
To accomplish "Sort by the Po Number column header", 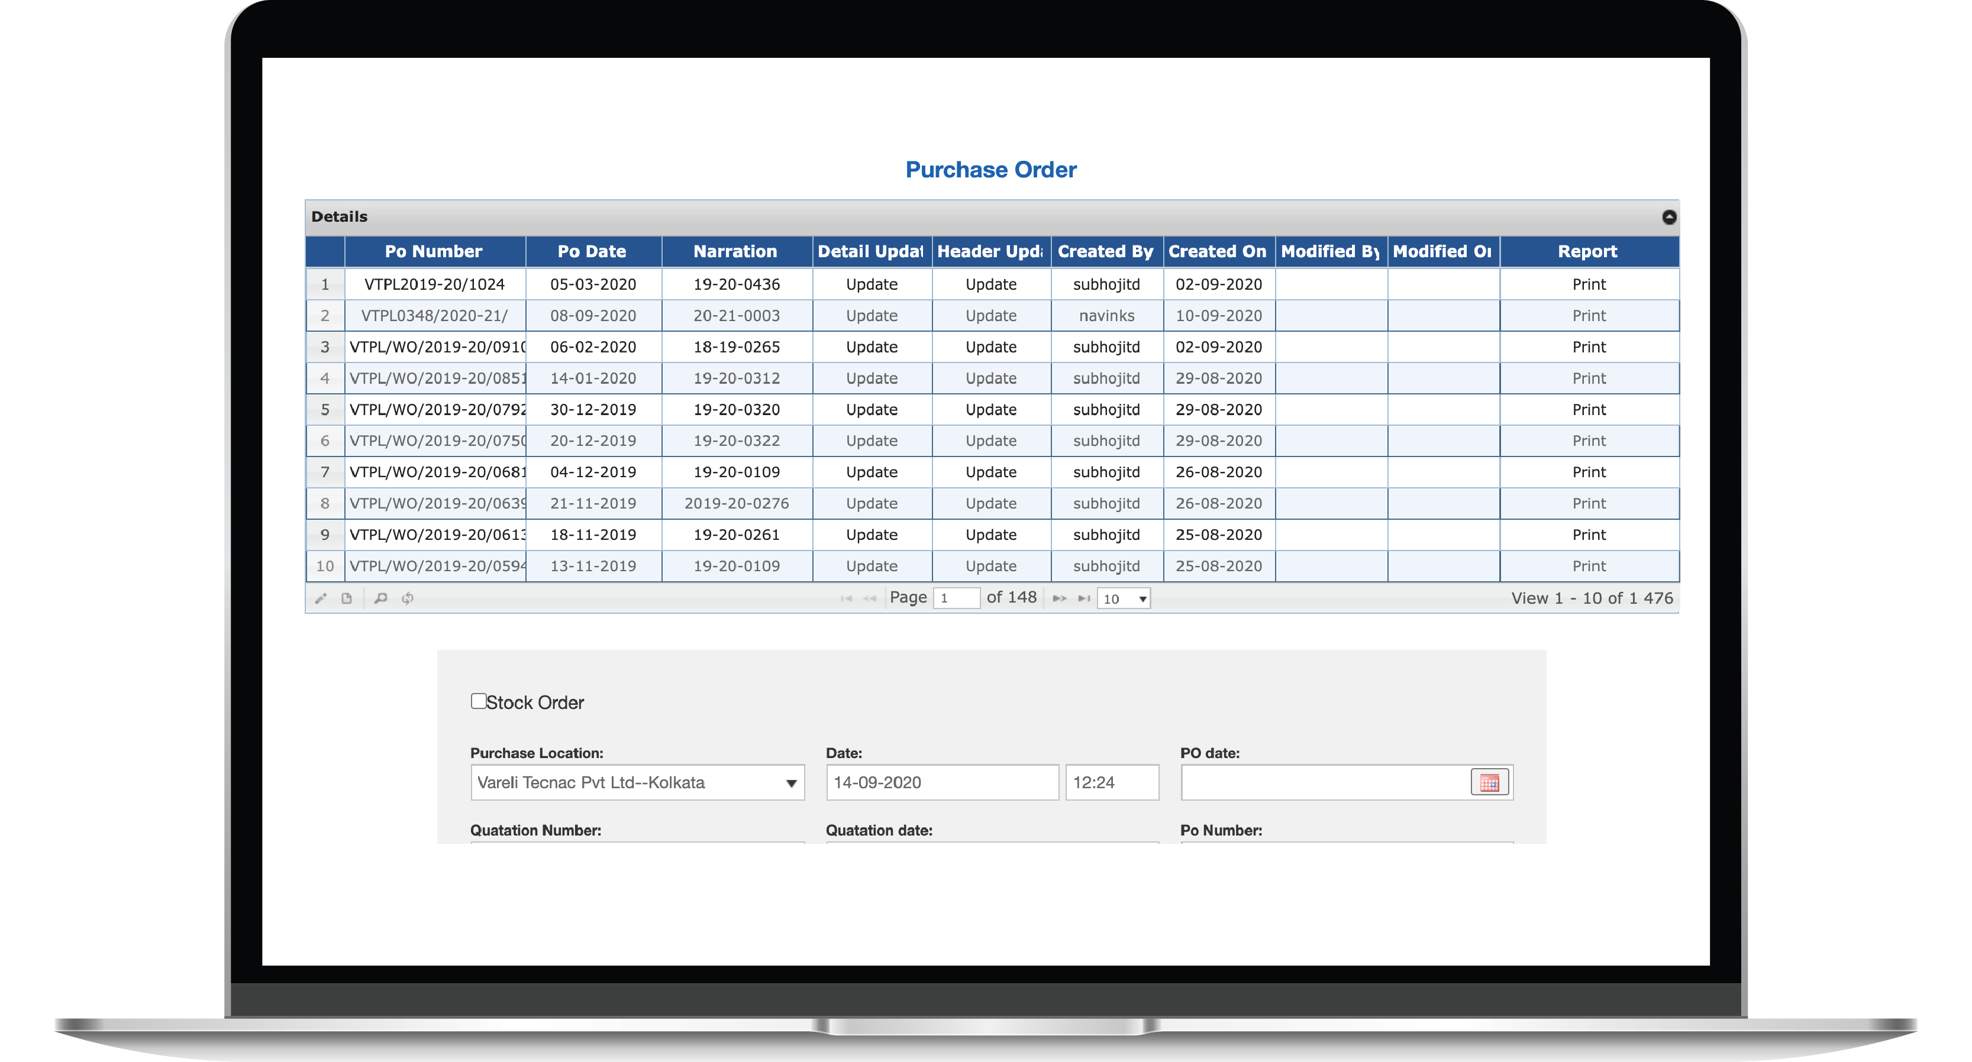I will (433, 252).
